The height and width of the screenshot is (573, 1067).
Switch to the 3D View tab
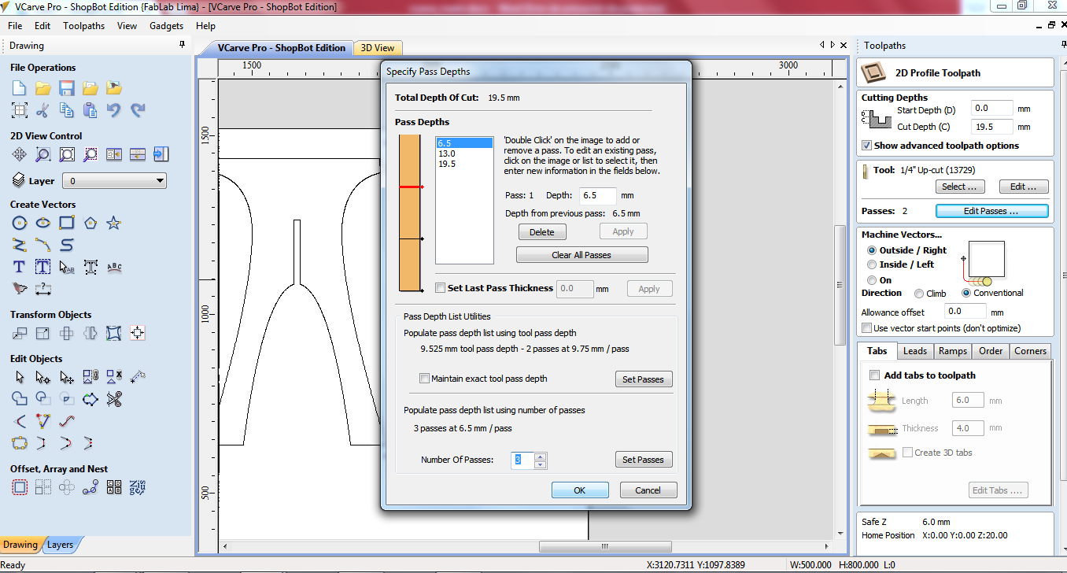click(x=378, y=48)
